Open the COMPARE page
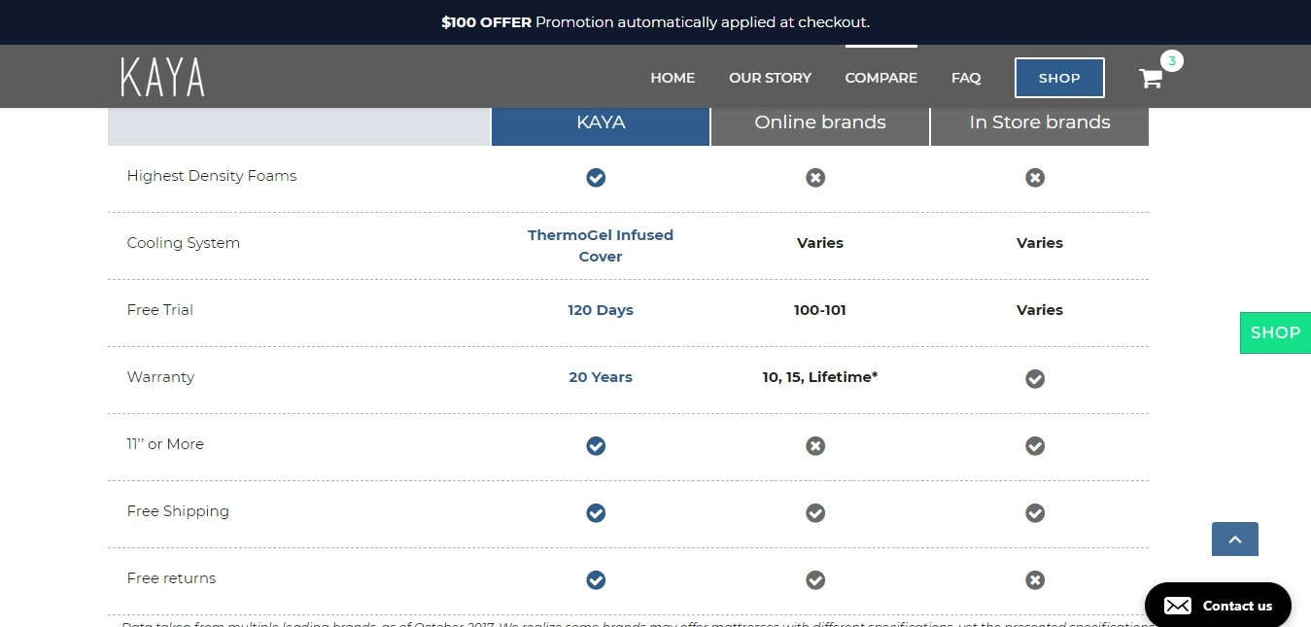This screenshot has height=627, width=1311. [x=881, y=78]
